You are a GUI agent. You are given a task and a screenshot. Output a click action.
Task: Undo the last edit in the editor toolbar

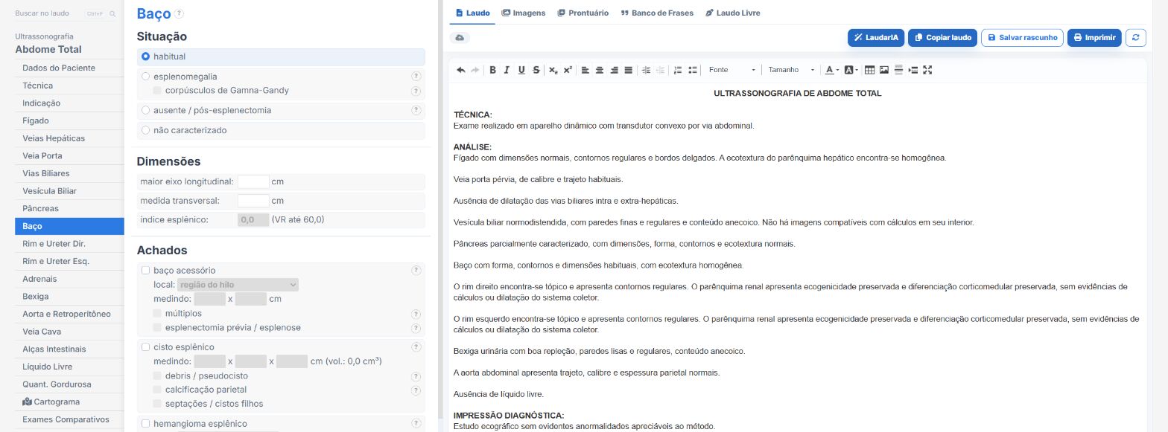[x=460, y=70]
